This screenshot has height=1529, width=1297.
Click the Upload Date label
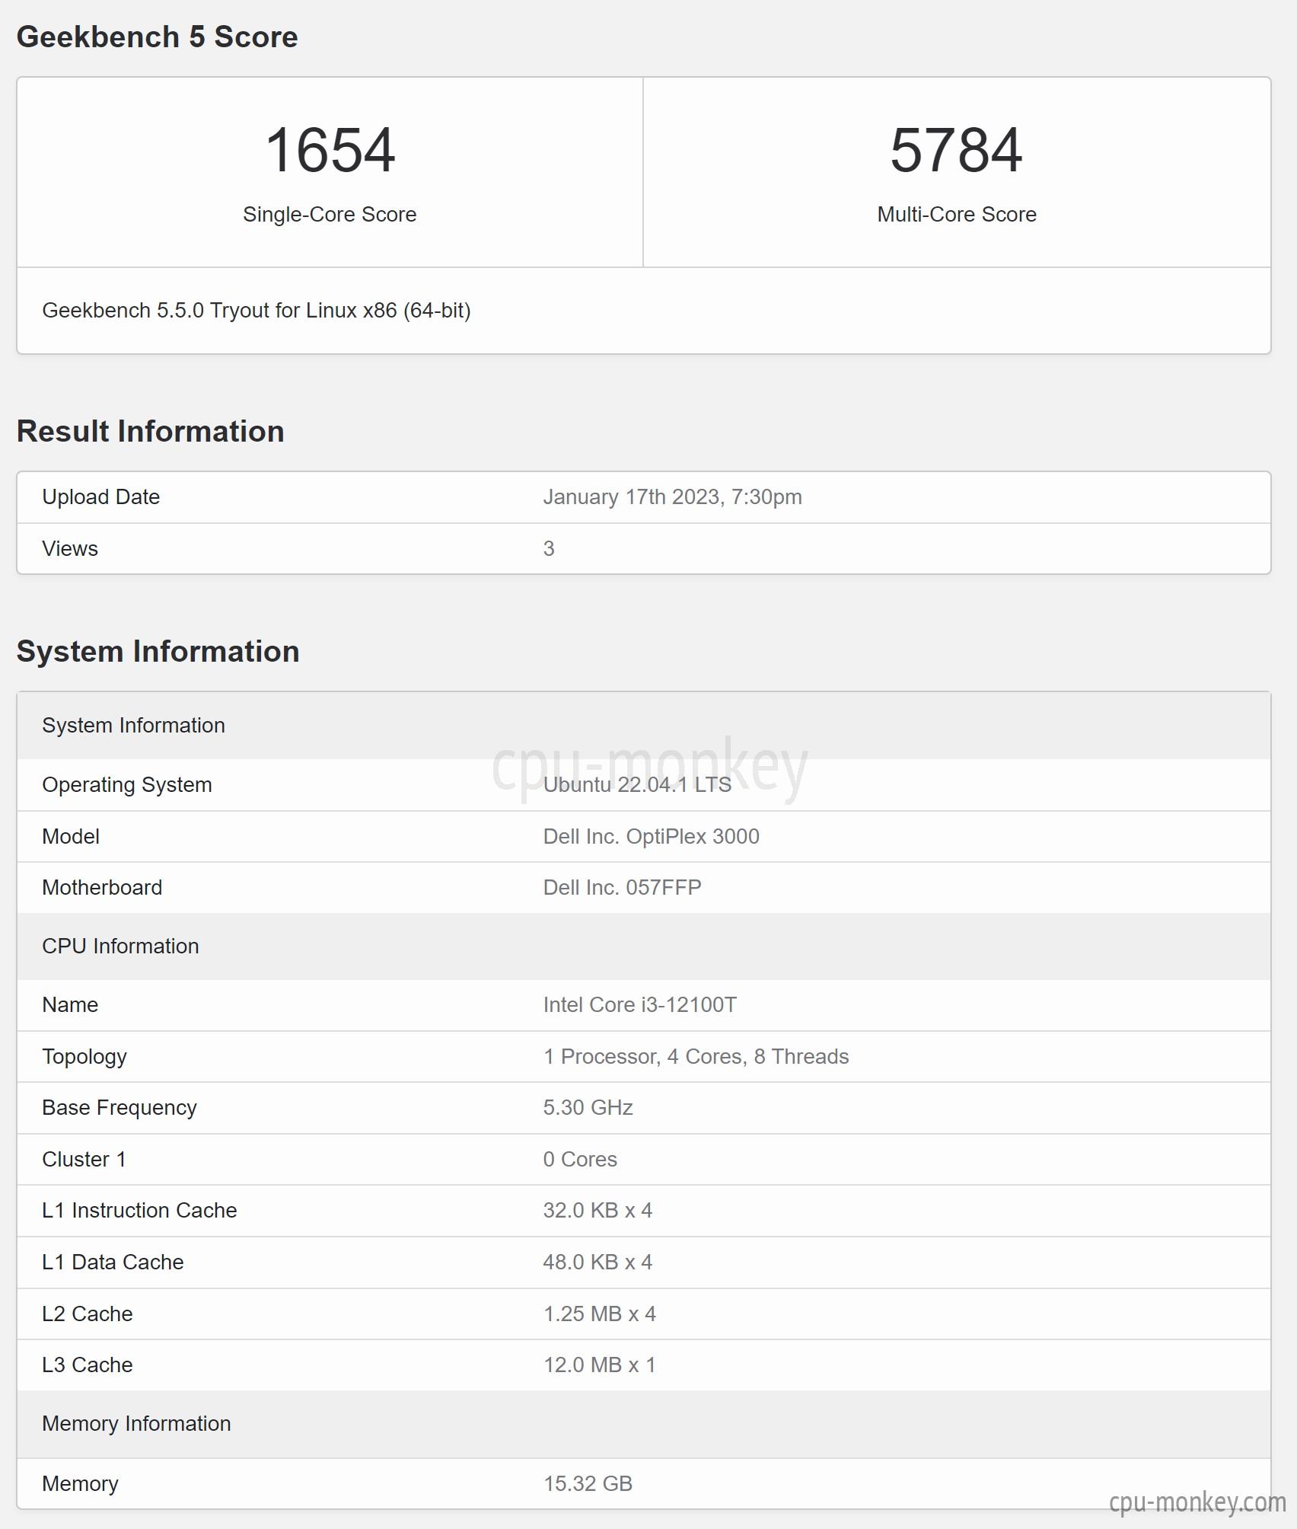click(x=100, y=497)
